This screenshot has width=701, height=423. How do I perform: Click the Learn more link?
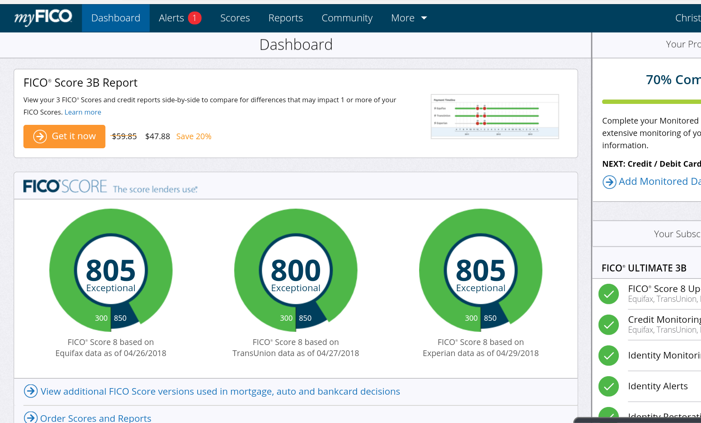coord(83,112)
